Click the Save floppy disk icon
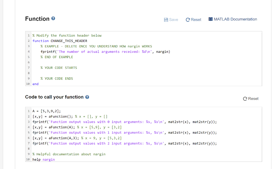Screen dimensions: 272x169 165,19
